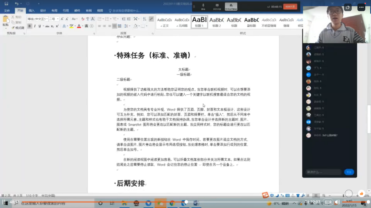The width and height of the screenshot is (371, 208).
Task: Open the 文件 menu
Action: pyautogui.click(x=7, y=11)
